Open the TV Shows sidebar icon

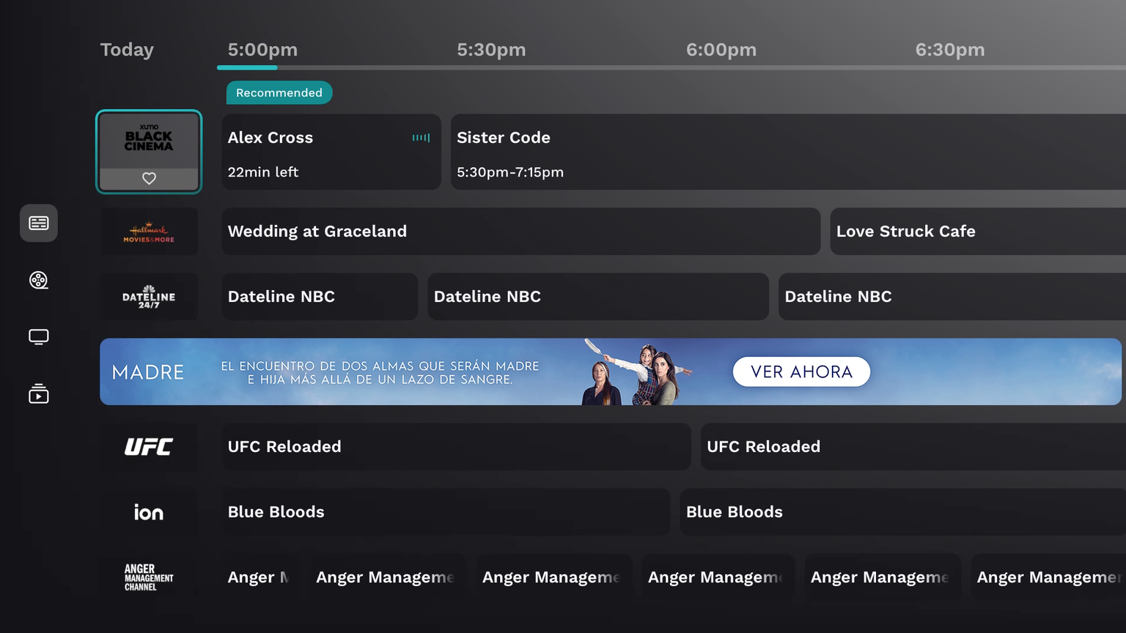coord(38,337)
